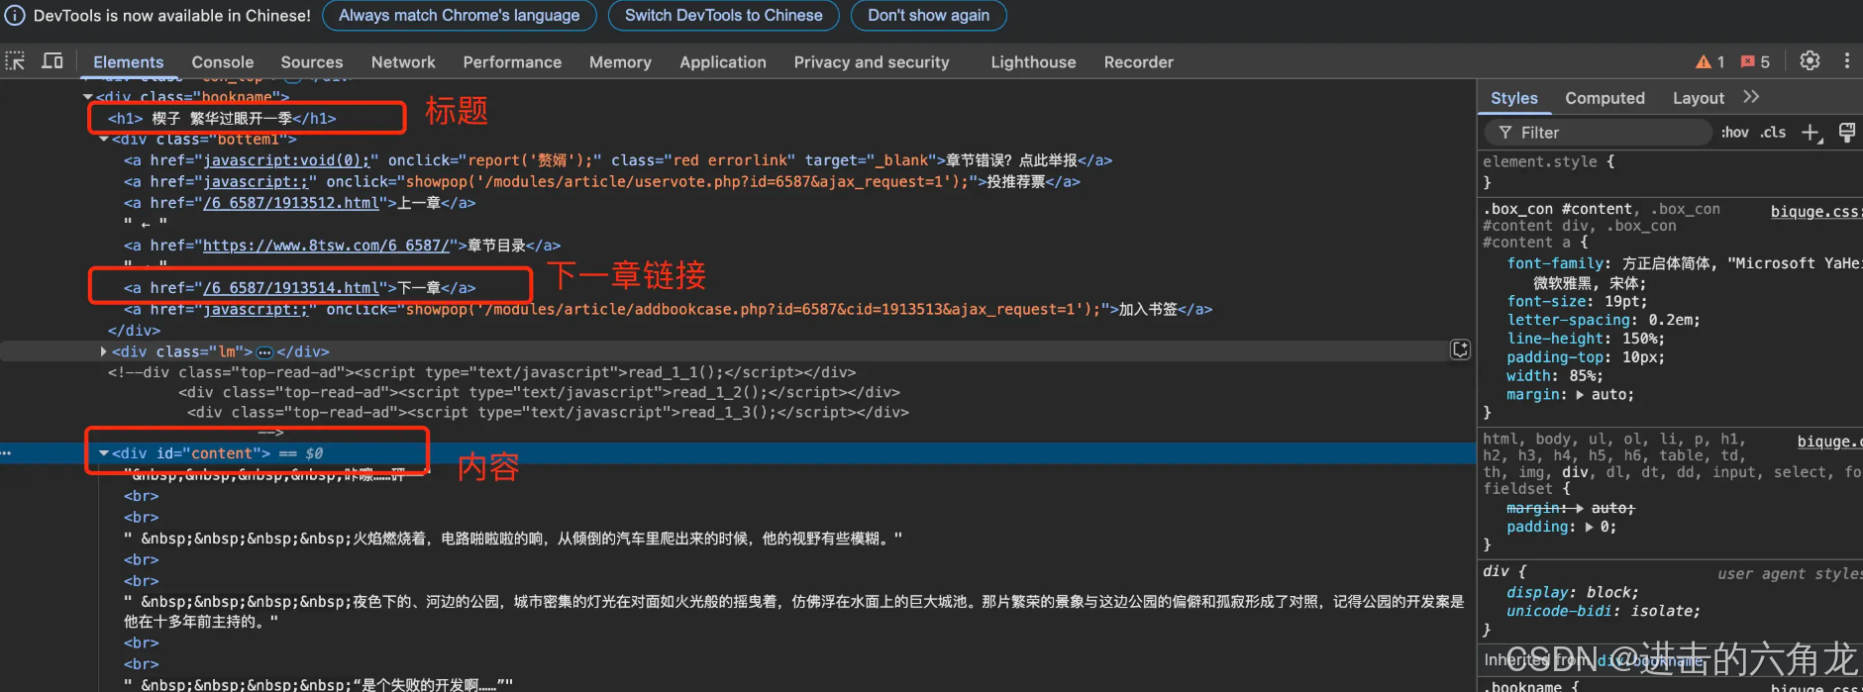Image resolution: width=1863 pixels, height=692 pixels.
Task: Click the red issues count icon
Action: [1748, 61]
